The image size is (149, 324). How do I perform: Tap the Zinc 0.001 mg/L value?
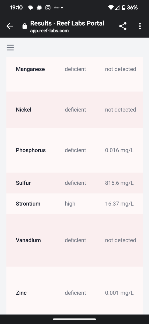119,293
